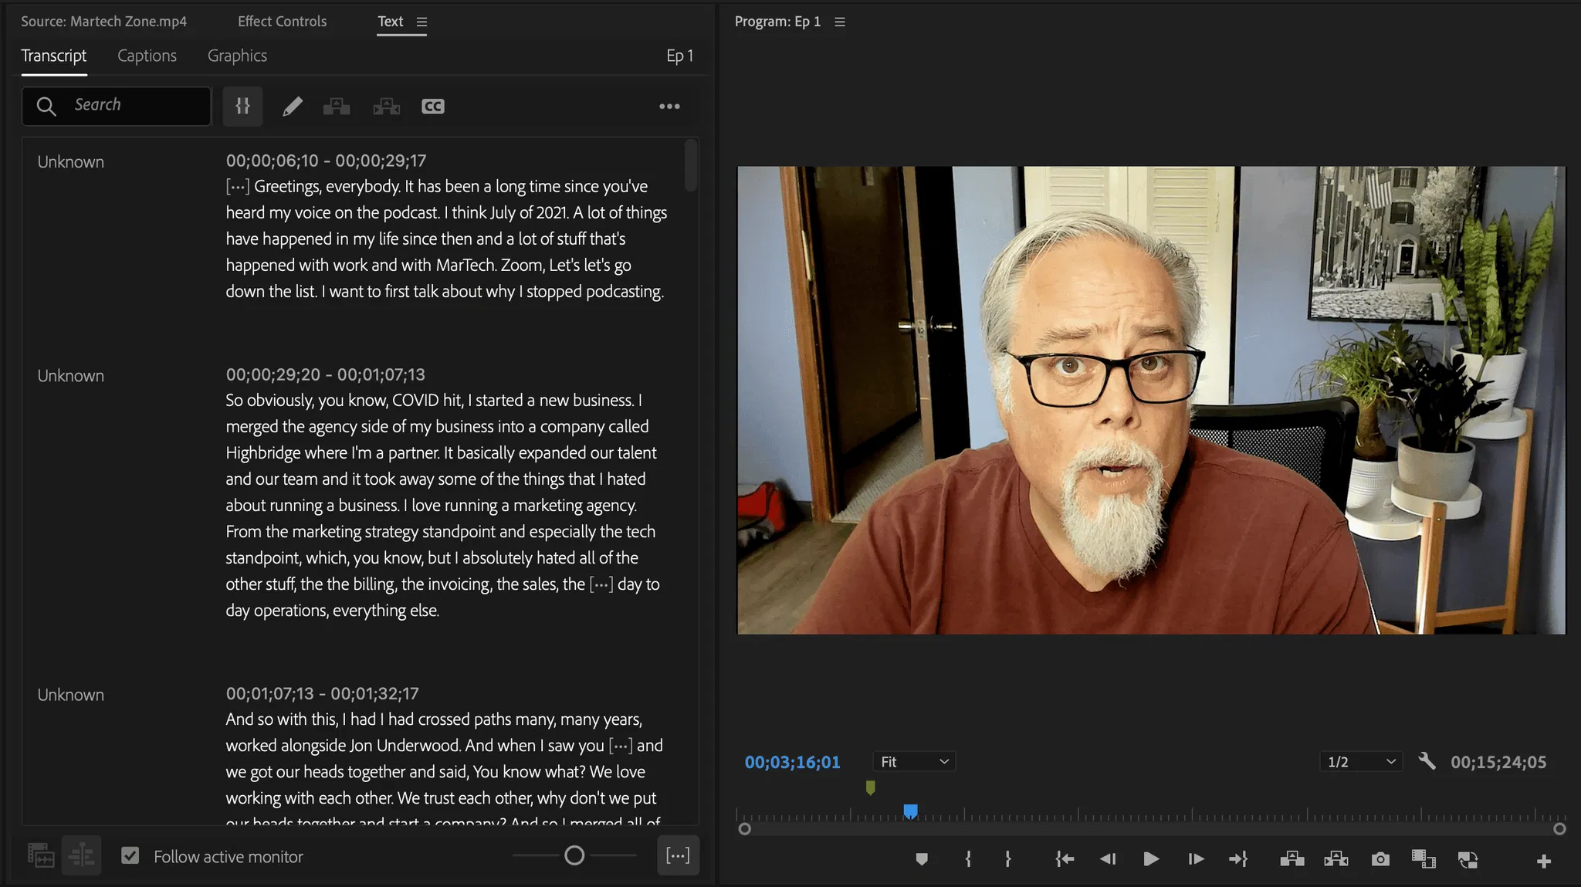Switch to the Transcript tab
This screenshot has height=887, width=1581.
tap(53, 56)
